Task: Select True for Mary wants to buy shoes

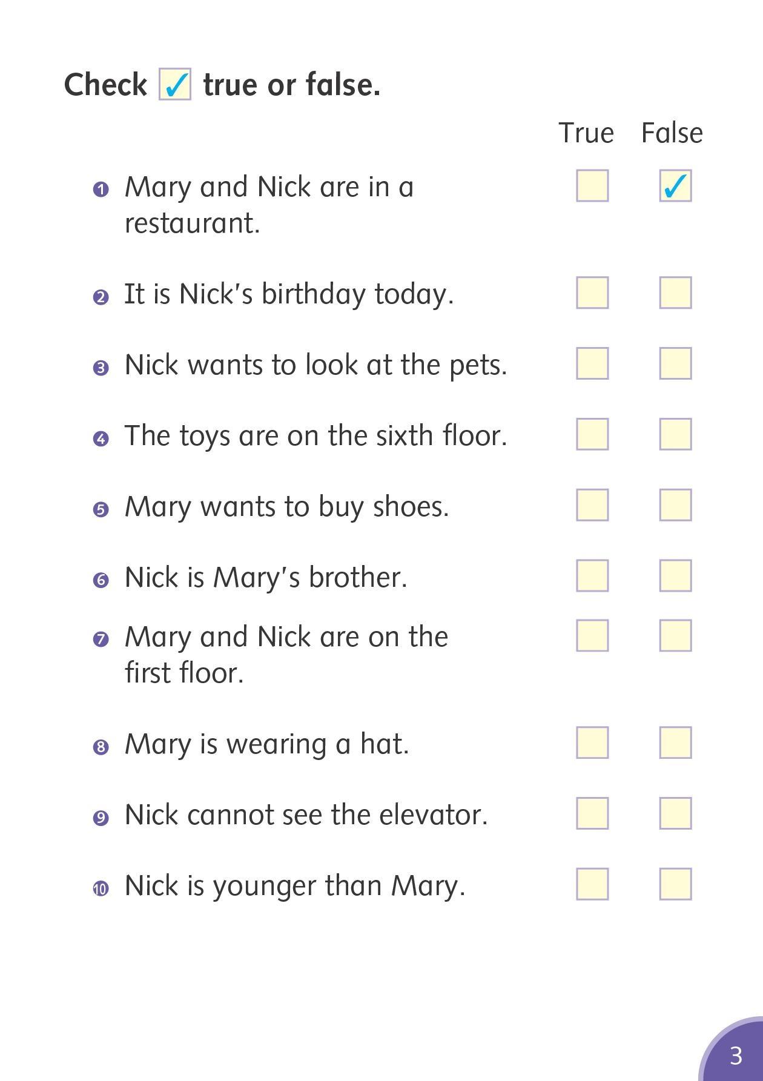Action: (x=592, y=505)
